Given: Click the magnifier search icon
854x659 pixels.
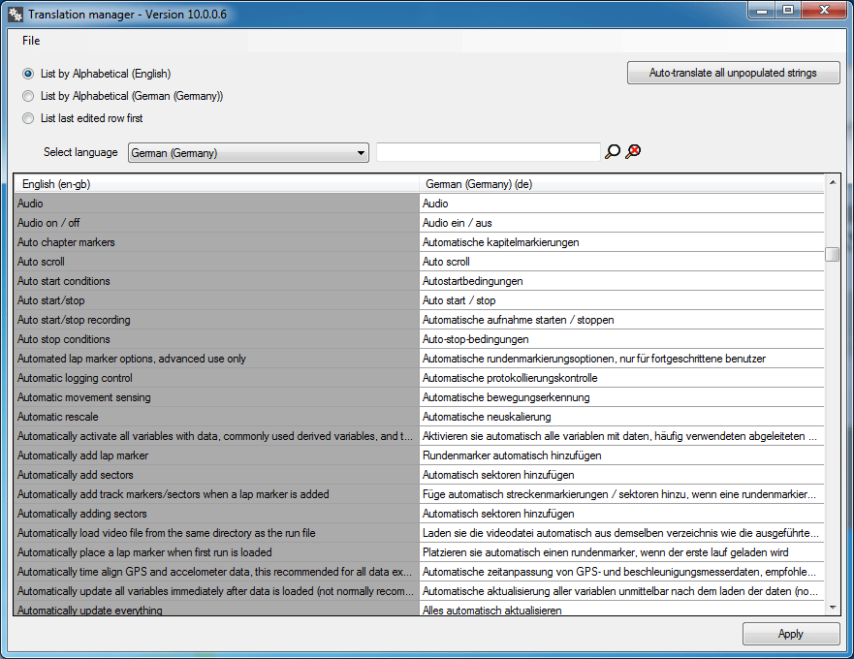Looking at the screenshot, I should point(612,151).
